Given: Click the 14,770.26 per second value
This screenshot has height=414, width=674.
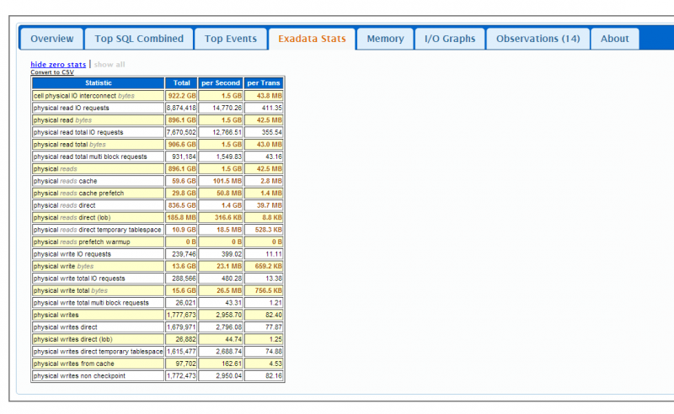Looking at the screenshot, I should point(227,108).
